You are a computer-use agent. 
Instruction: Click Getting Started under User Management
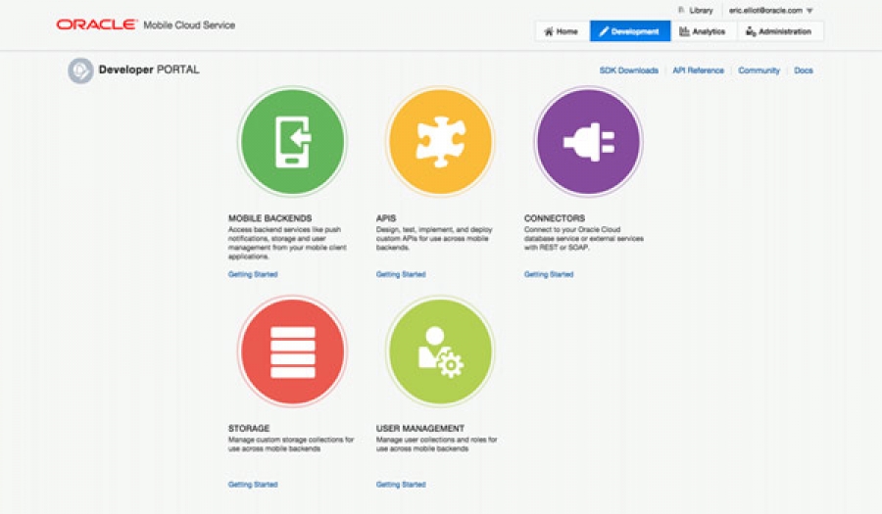(401, 485)
